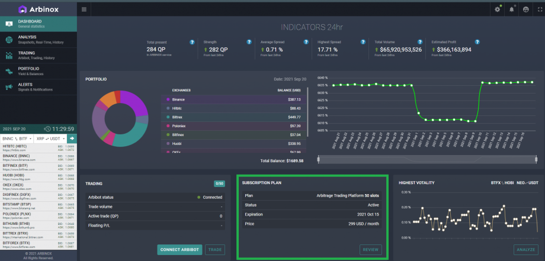Open the notifications bell
The height and width of the screenshot is (261, 545).
pos(512,9)
